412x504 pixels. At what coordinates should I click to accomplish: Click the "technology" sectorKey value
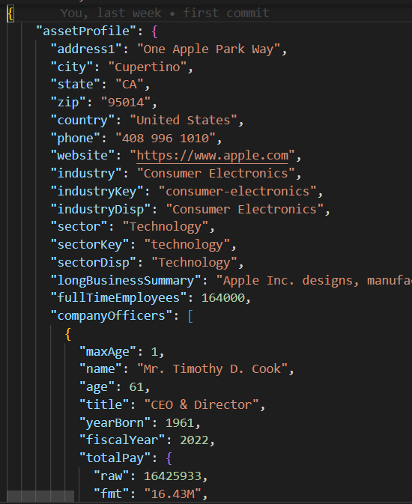coord(187,245)
